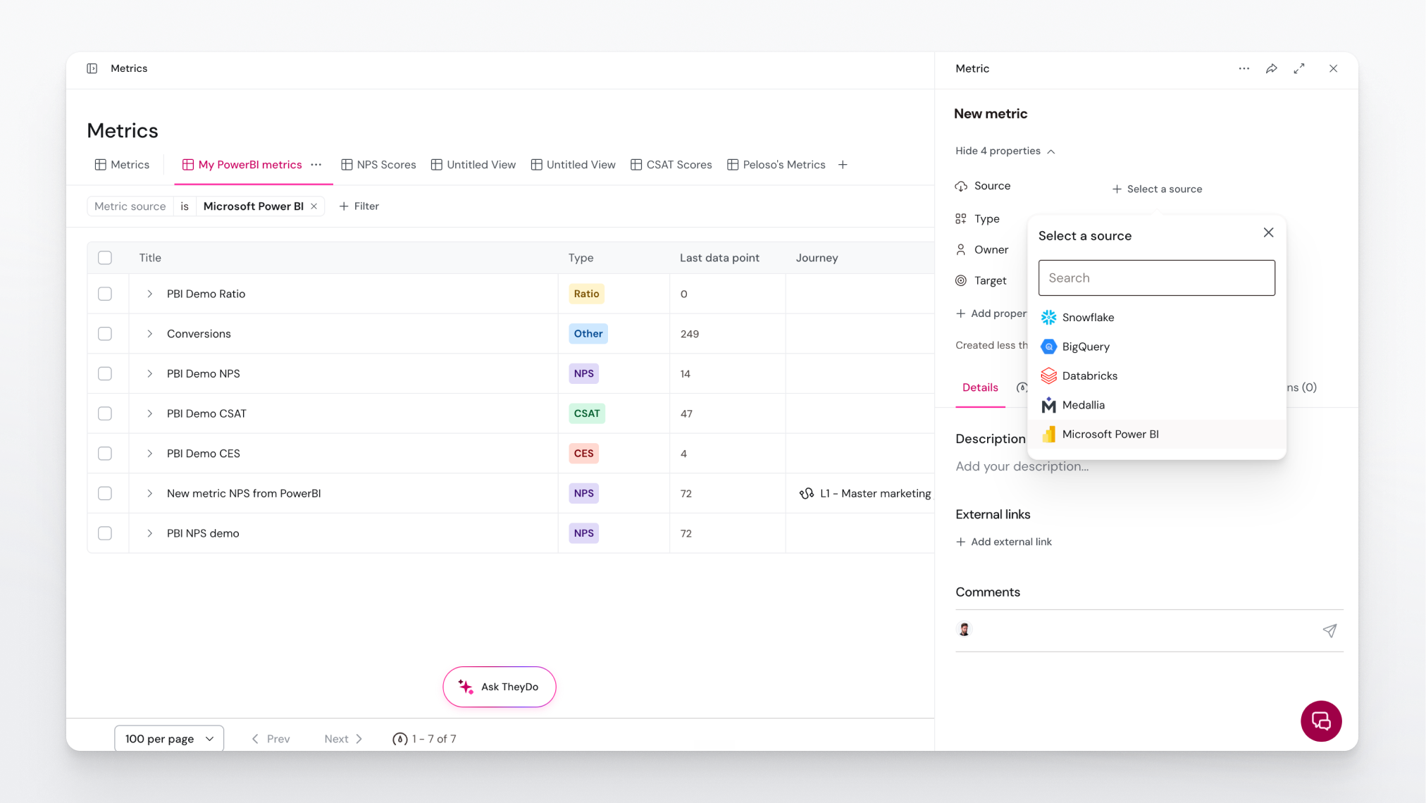The width and height of the screenshot is (1426, 803).
Task: Expand the PBI Demo CES row
Action: coord(149,454)
